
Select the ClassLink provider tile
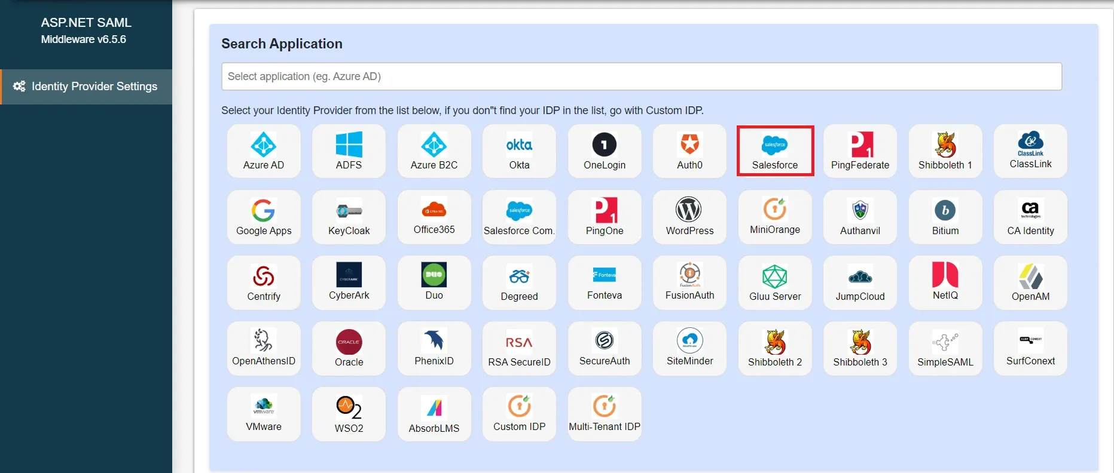(1030, 151)
